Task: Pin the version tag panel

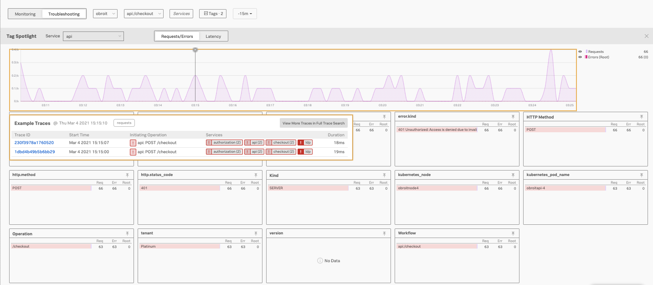Action: pyautogui.click(x=384, y=233)
